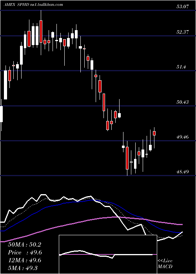Click the 5MA : 49.3 reading

pos(23,268)
